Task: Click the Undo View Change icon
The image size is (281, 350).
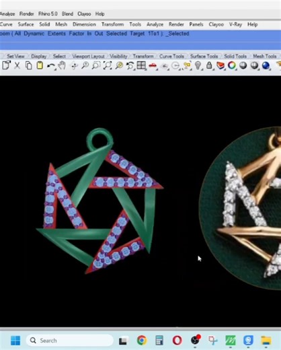Action: [x=130, y=65]
